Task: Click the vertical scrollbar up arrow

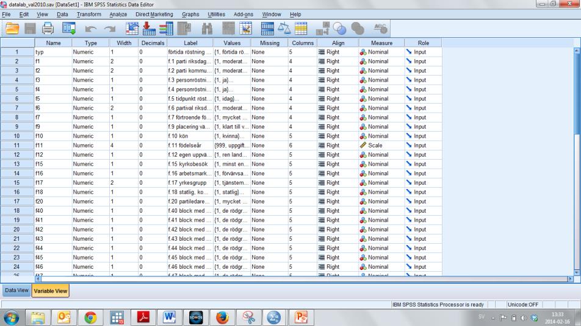Action: pos(577,51)
